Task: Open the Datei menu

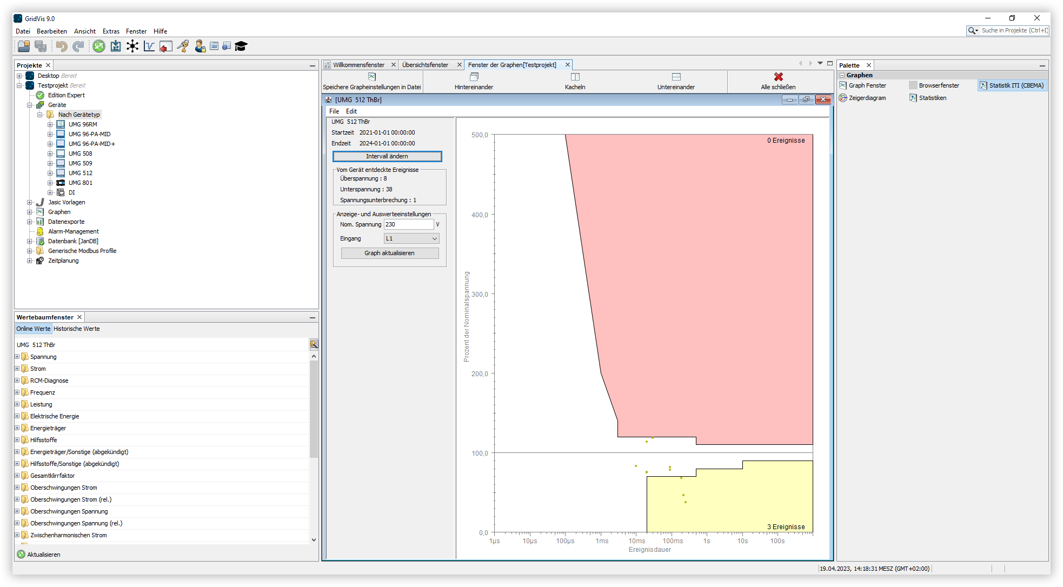Action: pos(23,31)
